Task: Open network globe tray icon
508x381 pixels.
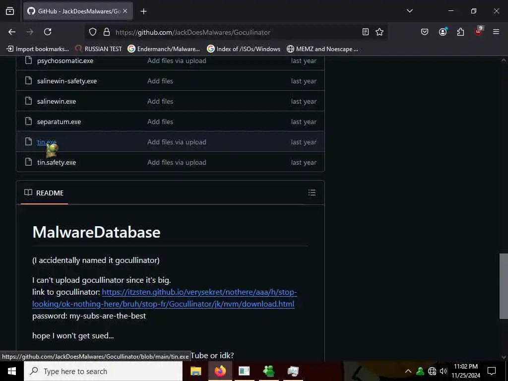Action: [x=432, y=371]
